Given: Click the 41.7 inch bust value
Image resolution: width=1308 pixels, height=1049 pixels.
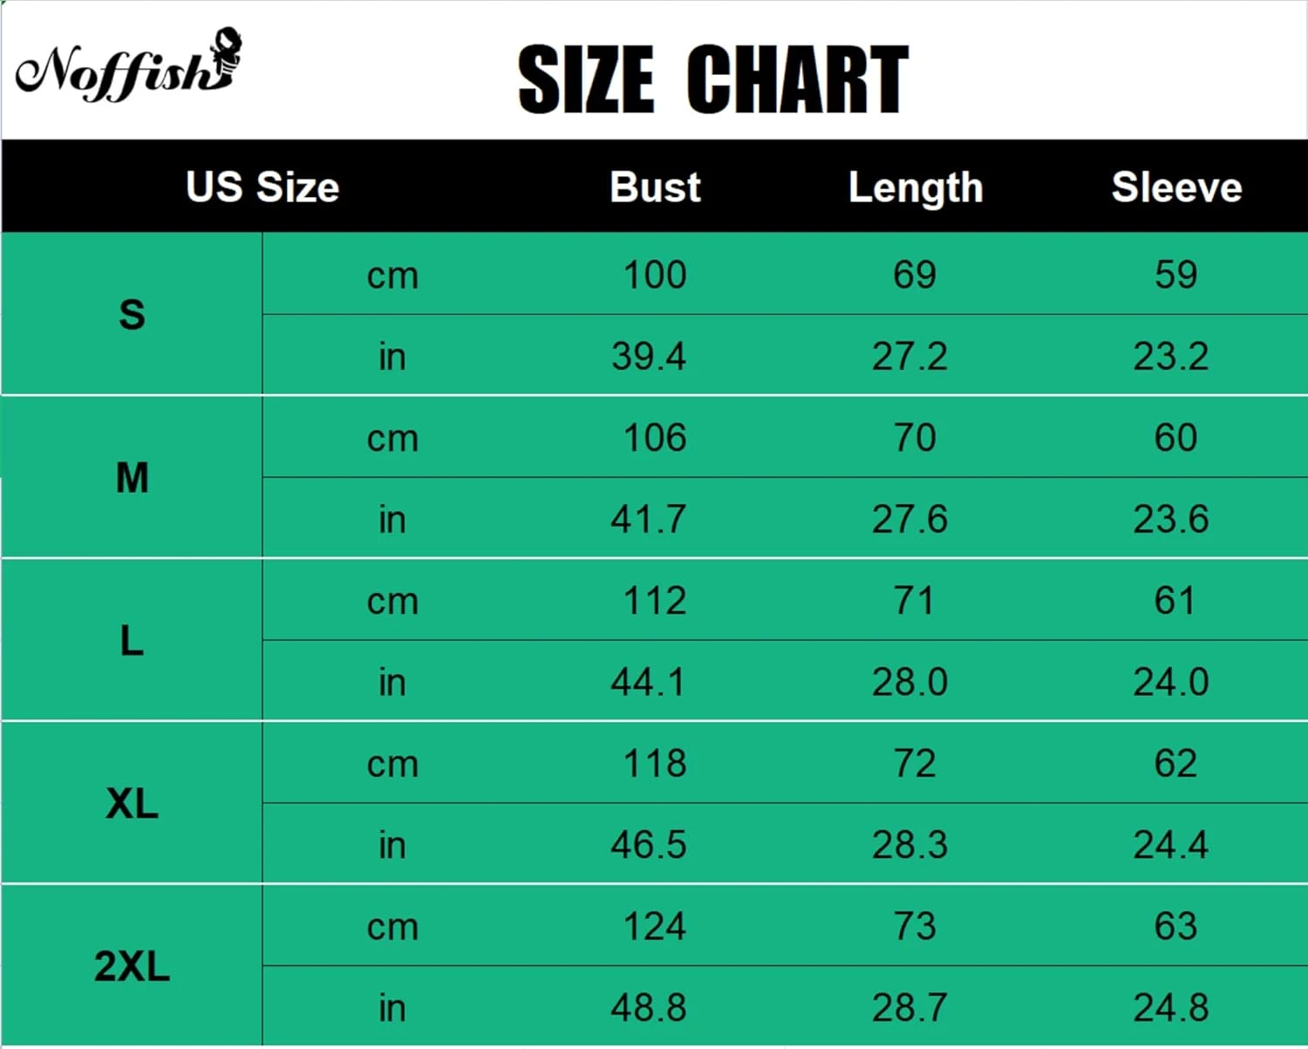Looking at the screenshot, I should coord(649,519).
